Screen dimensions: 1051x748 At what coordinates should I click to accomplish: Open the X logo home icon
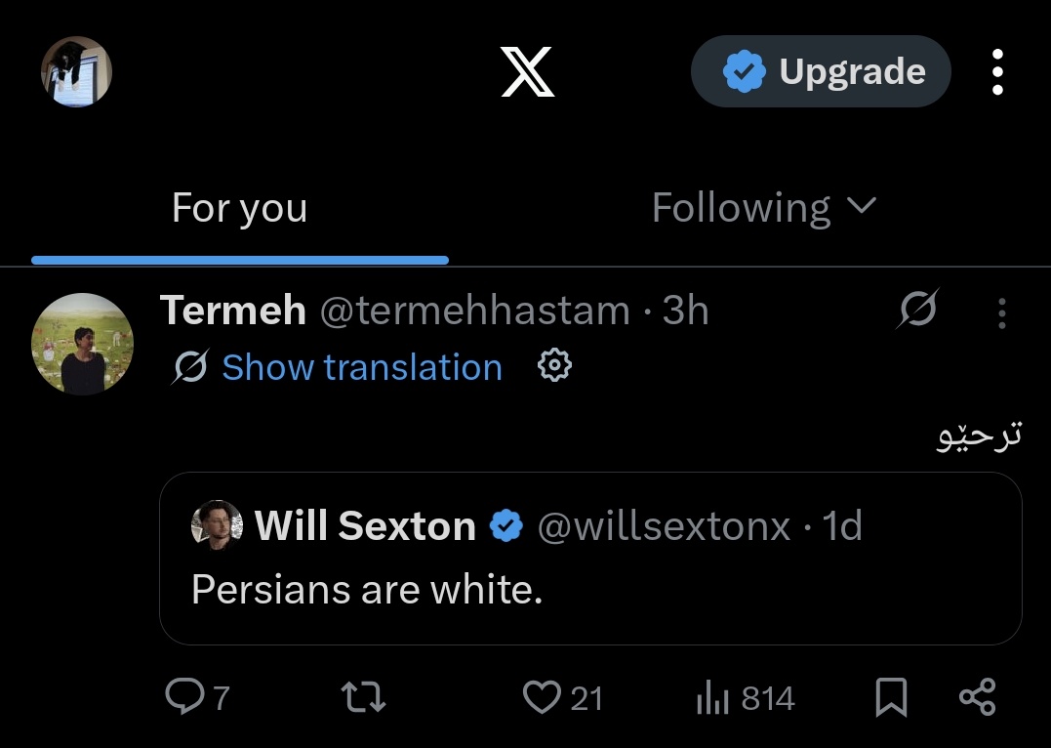[x=528, y=72]
